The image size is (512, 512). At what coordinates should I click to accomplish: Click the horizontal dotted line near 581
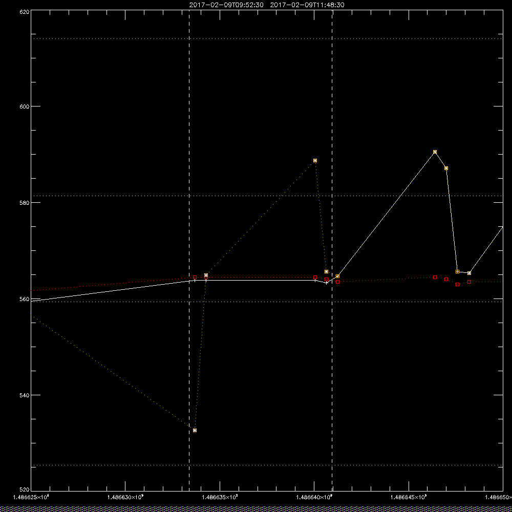267,196
